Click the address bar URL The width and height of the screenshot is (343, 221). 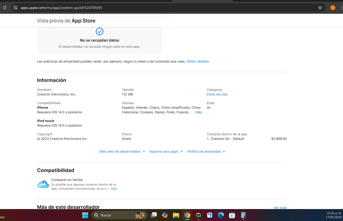point(61,8)
